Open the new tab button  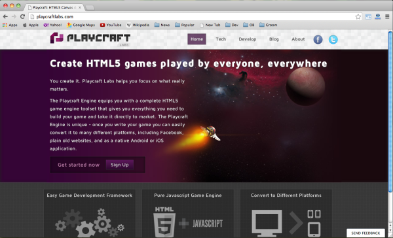click(x=90, y=8)
